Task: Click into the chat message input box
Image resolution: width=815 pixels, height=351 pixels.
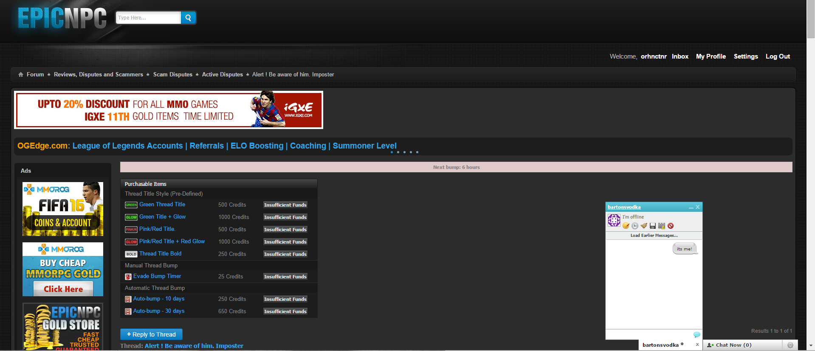Action: pyautogui.click(x=649, y=335)
